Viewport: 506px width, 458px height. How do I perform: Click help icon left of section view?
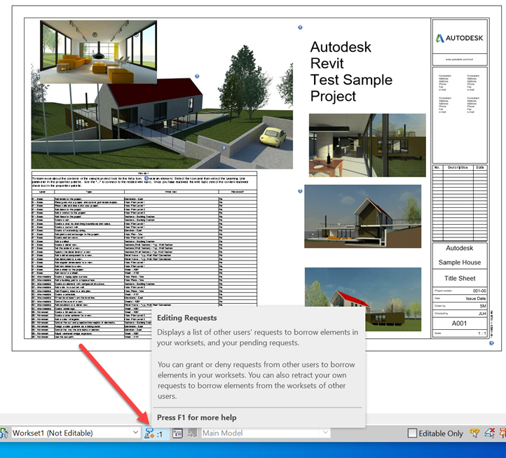pyautogui.click(x=300, y=191)
